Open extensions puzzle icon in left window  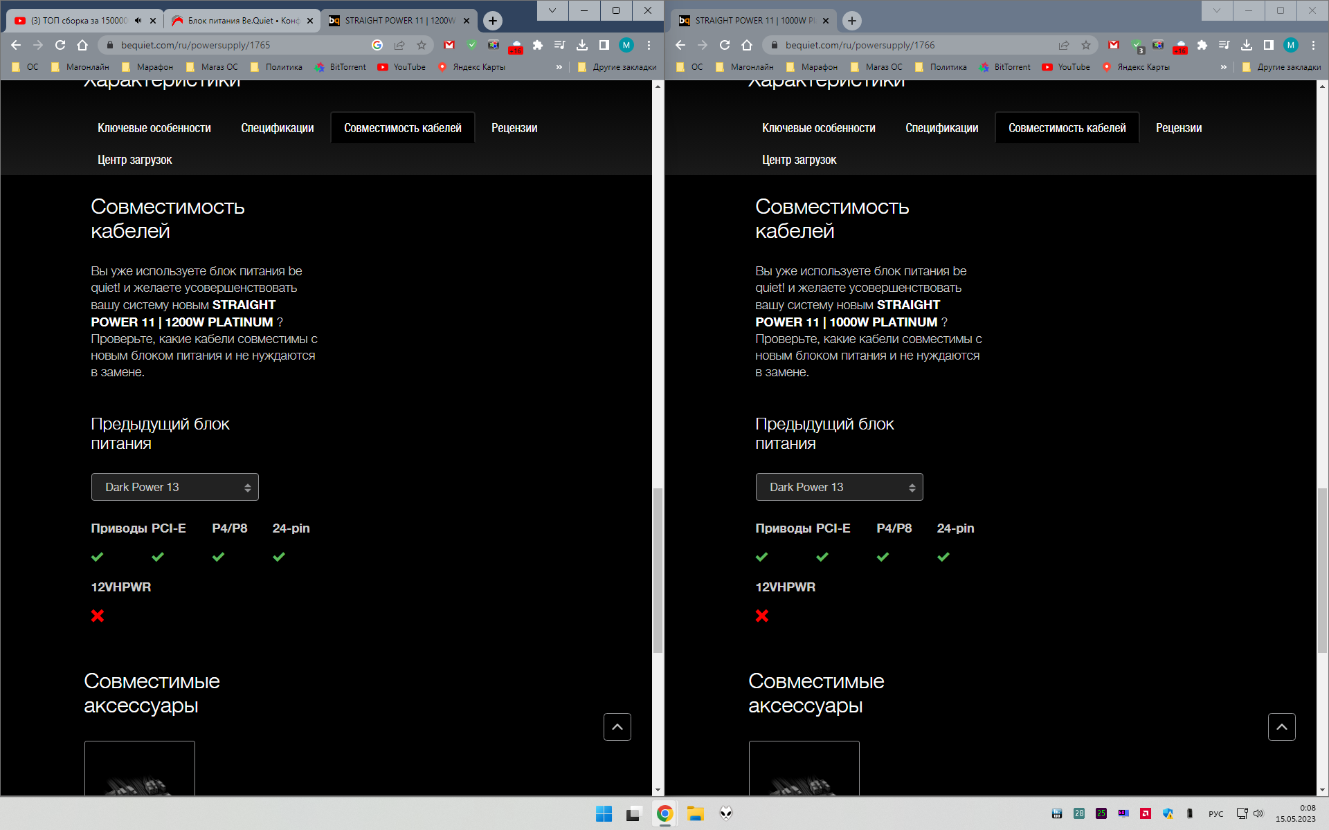pyautogui.click(x=537, y=45)
